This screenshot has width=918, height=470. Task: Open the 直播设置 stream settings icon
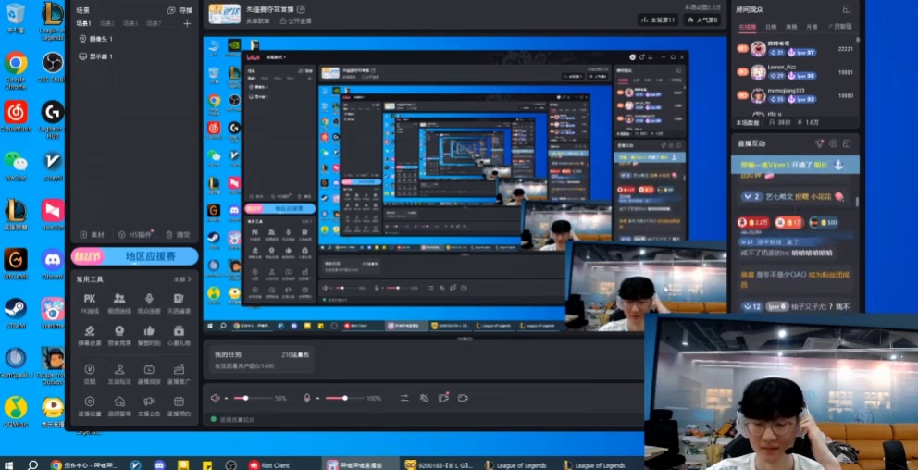tap(90, 402)
